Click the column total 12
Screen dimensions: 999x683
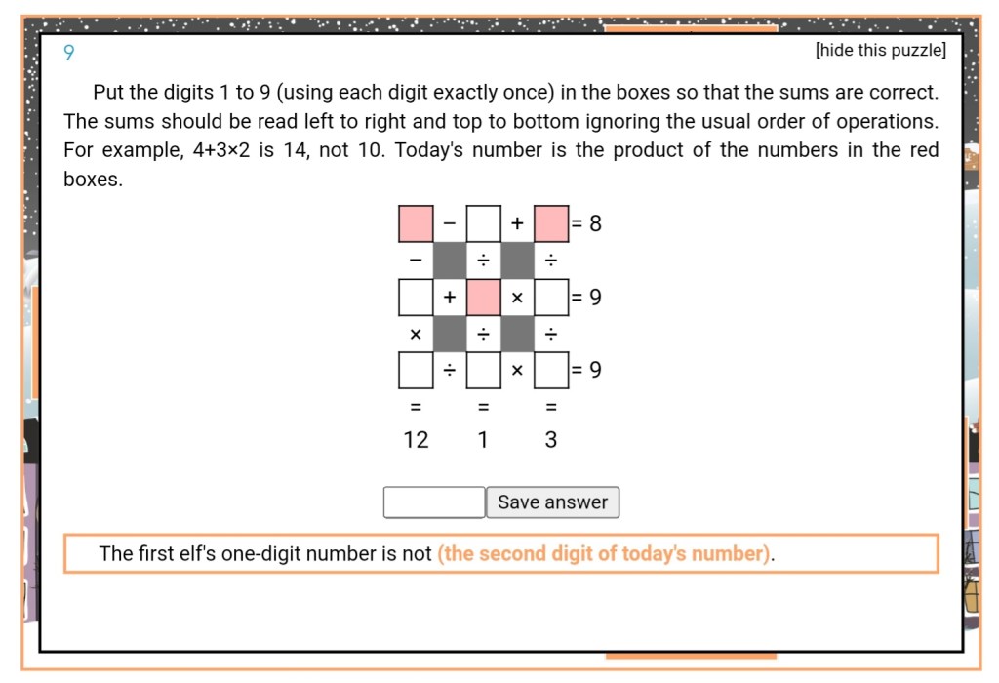416,440
